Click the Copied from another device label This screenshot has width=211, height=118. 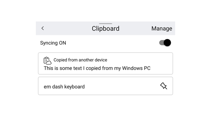coord(80,60)
